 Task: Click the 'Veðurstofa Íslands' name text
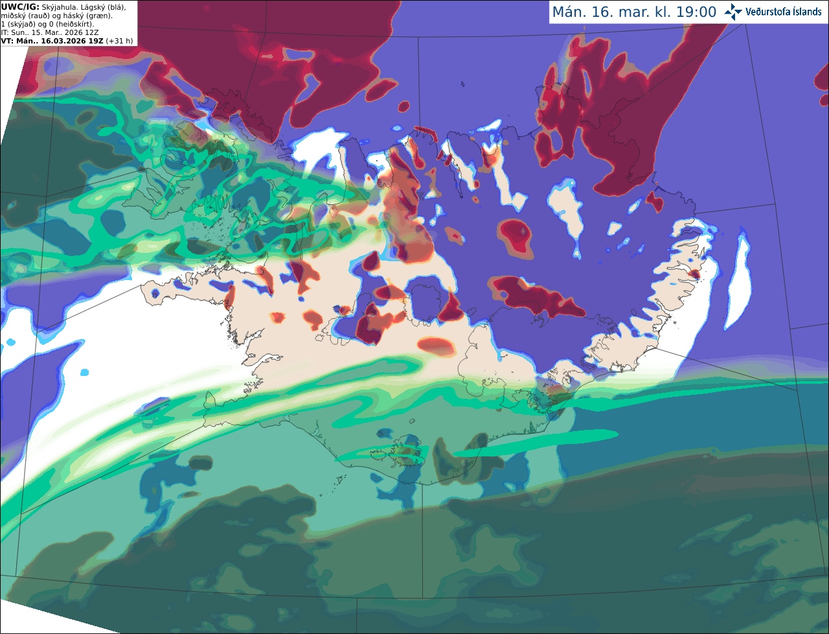(x=784, y=12)
